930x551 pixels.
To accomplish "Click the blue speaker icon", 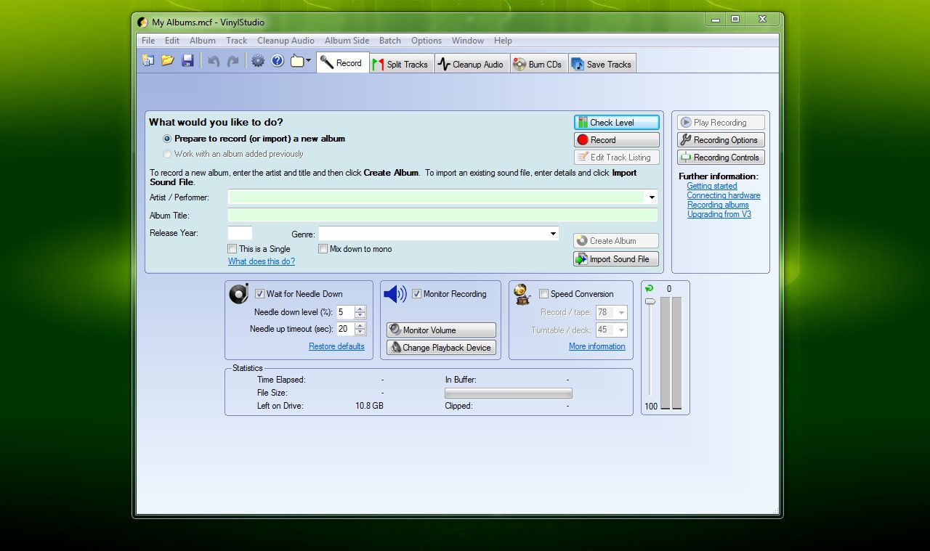I will (395, 294).
